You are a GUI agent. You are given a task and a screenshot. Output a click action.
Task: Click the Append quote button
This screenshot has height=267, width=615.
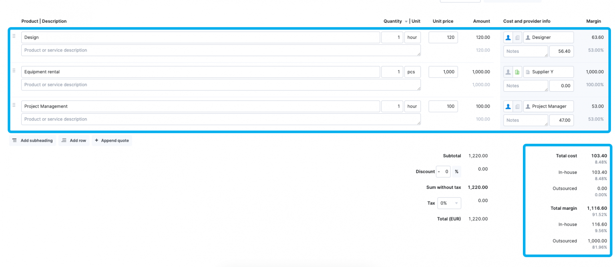[x=112, y=141]
